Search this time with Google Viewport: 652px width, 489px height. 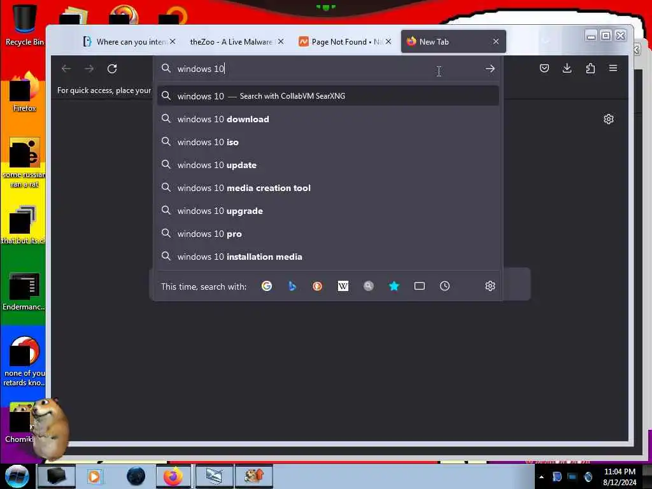coord(267,286)
